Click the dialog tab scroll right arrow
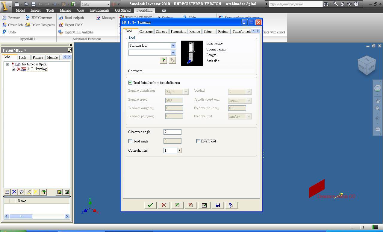 point(258,31)
